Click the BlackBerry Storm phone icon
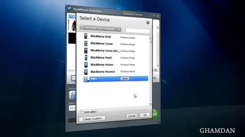Image resolution: width=245 pixels, height=137 pixels. coord(86,65)
